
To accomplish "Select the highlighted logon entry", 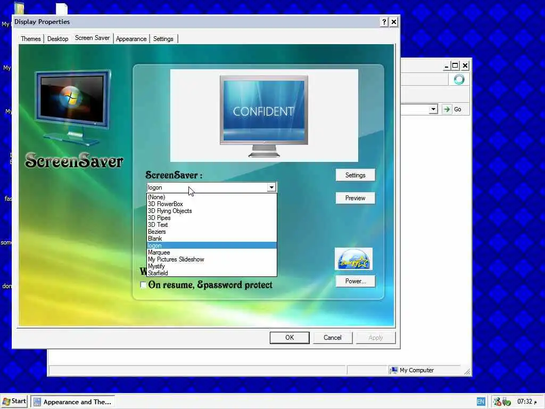I will 212,246.
